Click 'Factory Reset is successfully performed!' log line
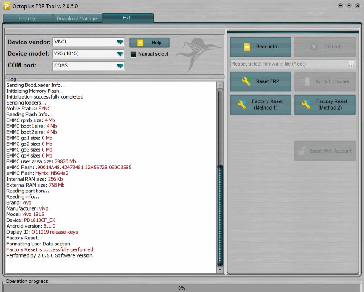The image size is (364, 292). [50, 249]
